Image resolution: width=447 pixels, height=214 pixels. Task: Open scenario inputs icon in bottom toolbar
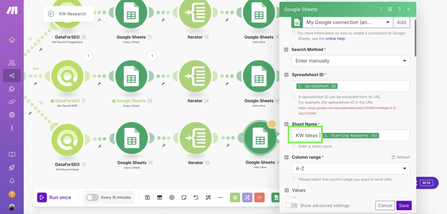point(160,197)
